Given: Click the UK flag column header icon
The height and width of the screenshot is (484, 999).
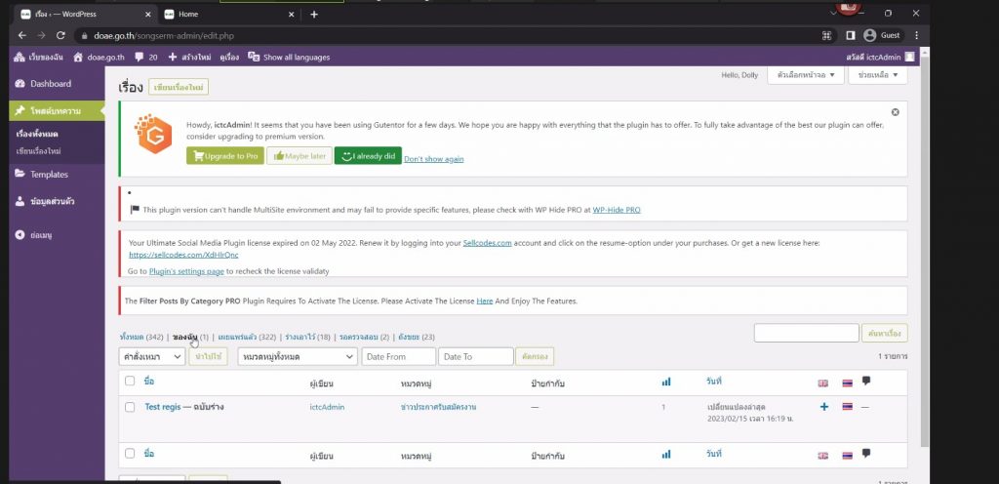Looking at the screenshot, I should click(x=823, y=383).
